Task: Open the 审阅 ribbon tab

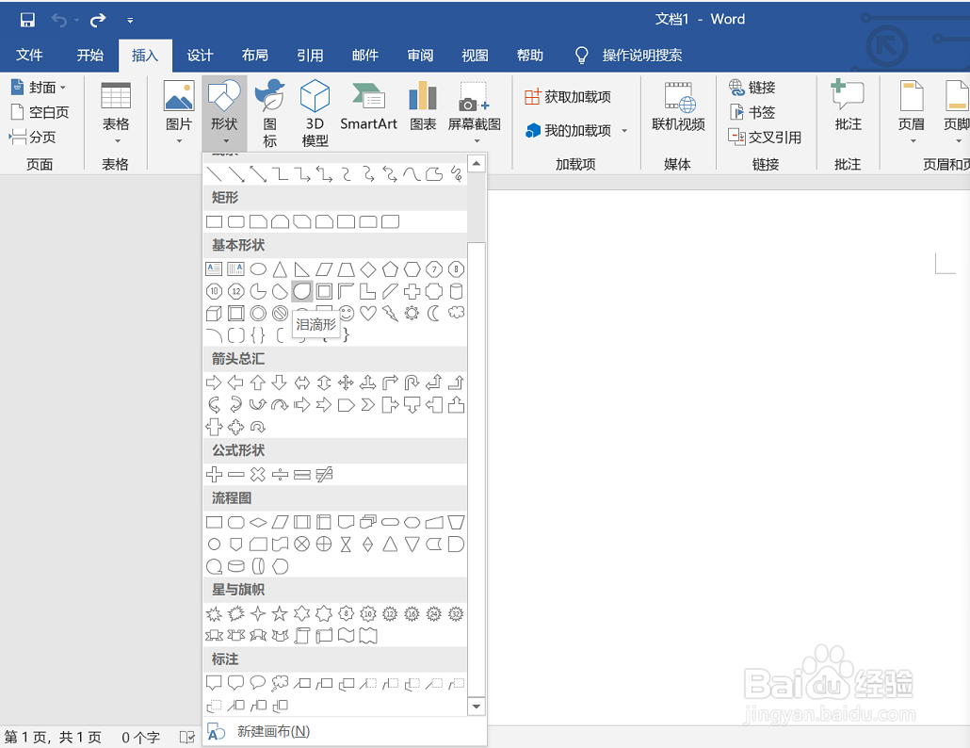Action: [x=420, y=55]
